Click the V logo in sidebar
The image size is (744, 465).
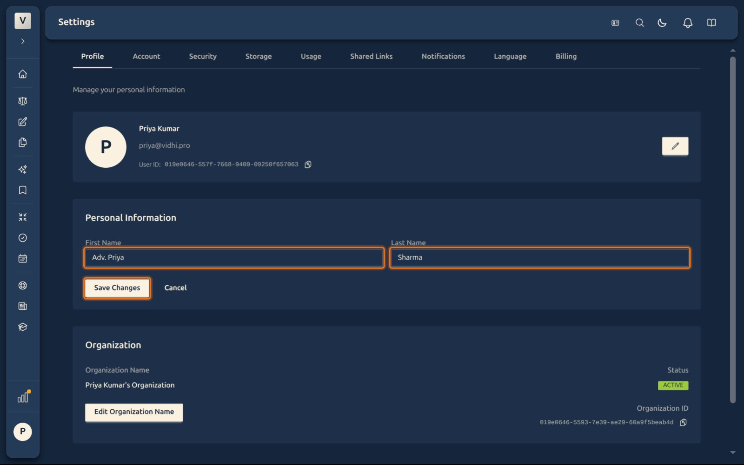[23, 20]
